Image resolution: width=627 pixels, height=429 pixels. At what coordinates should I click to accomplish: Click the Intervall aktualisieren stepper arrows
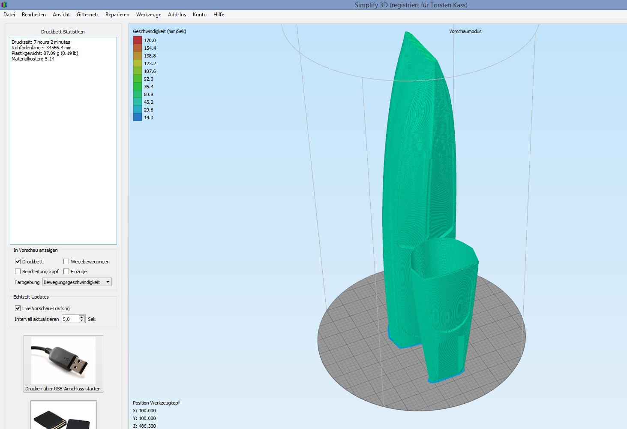tap(82, 319)
